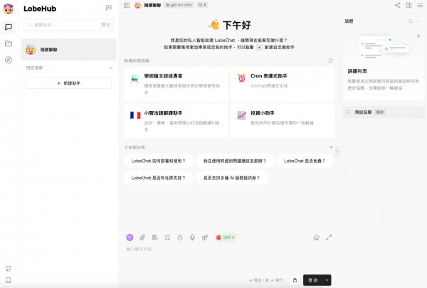The height and width of the screenshot is (288, 427).
Task: Open the purple model selector icon in input toolbar
Action: click(130, 238)
